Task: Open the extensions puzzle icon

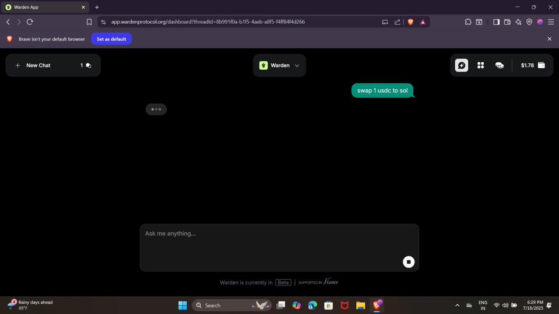Action: [x=468, y=22]
